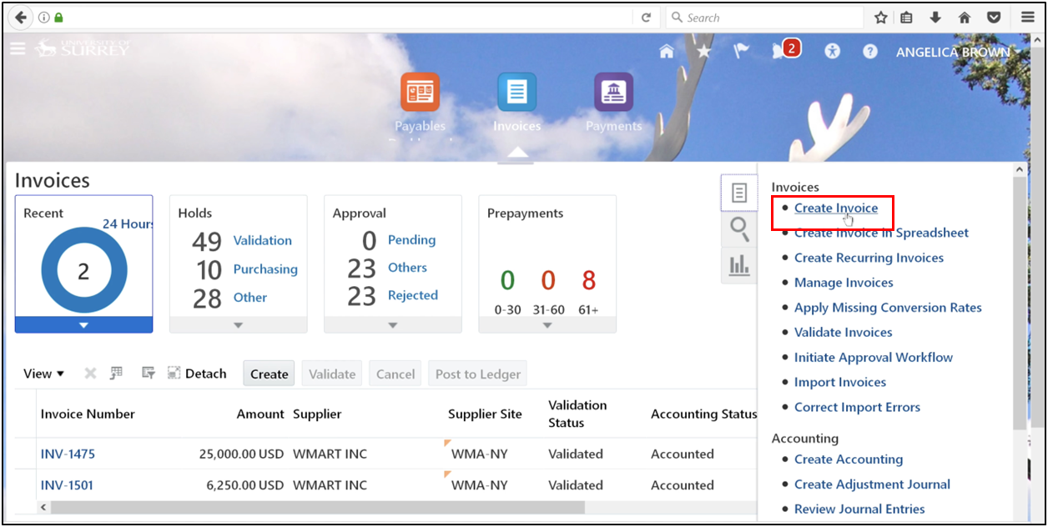Click the Create Invoice link

coord(836,208)
